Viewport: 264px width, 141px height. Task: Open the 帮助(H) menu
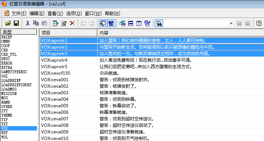[x=113, y=13]
